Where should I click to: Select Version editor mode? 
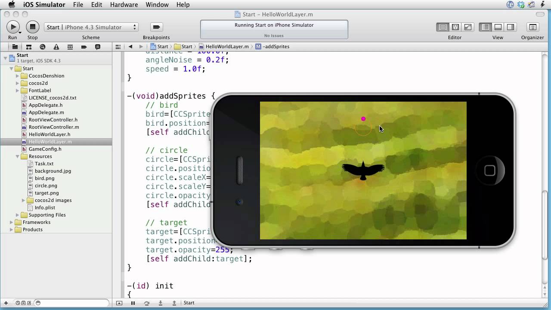[467, 27]
